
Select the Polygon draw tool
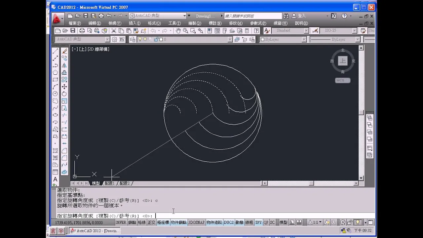pos(55,72)
